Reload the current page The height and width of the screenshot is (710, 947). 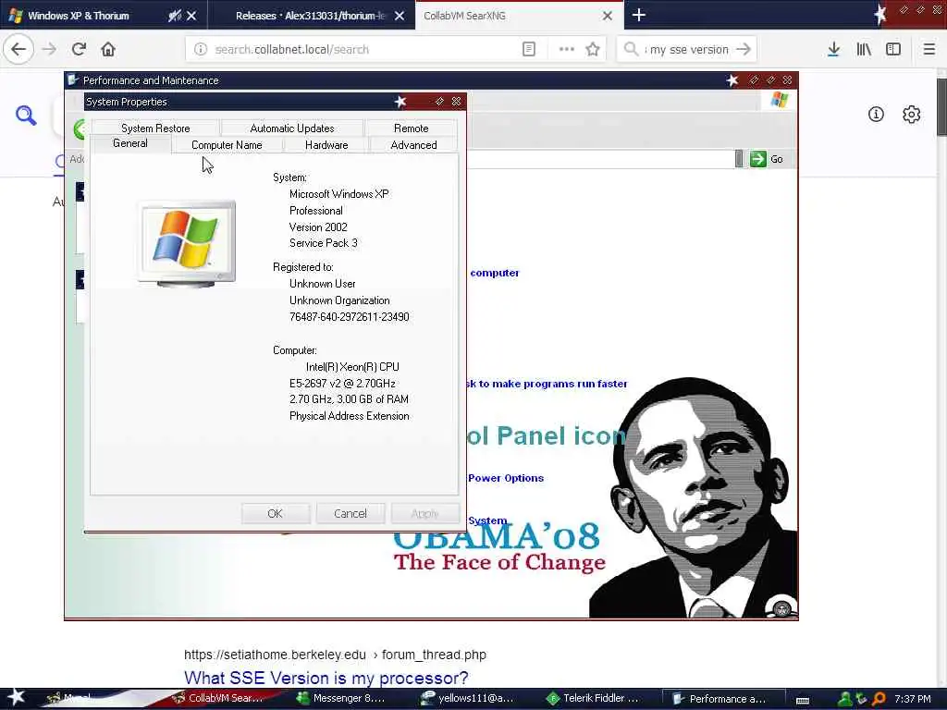79,49
